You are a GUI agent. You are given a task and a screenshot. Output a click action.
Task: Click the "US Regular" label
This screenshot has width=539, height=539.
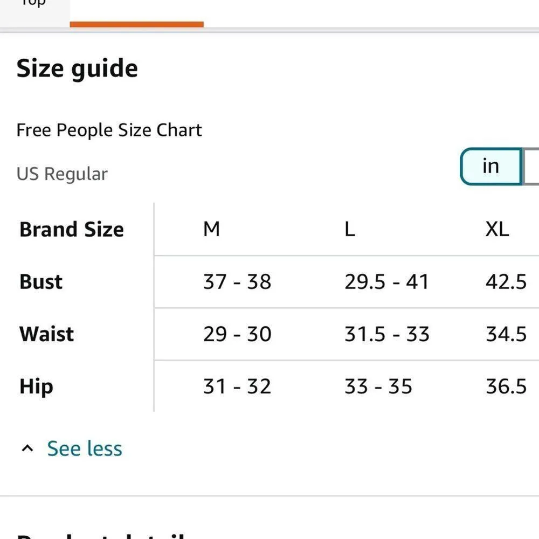(x=62, y=174)
